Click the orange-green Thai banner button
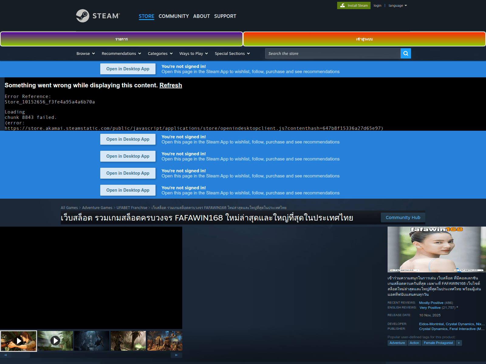The width and height of the screenshot is (486, 364). click(364, 39)
